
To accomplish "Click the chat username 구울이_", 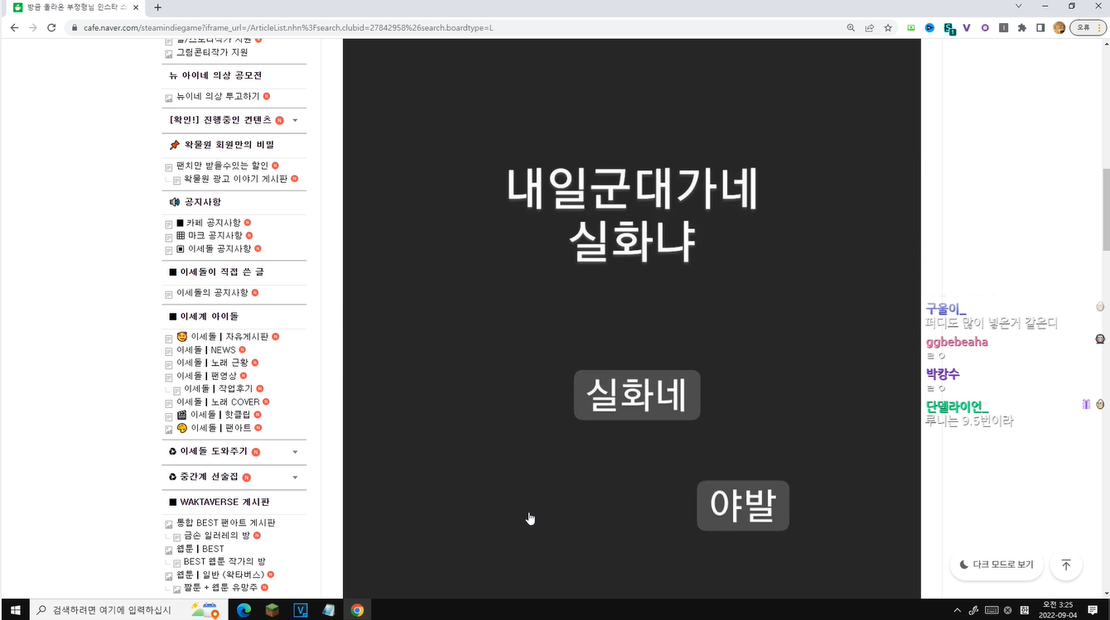I will [x=946, y=309].
